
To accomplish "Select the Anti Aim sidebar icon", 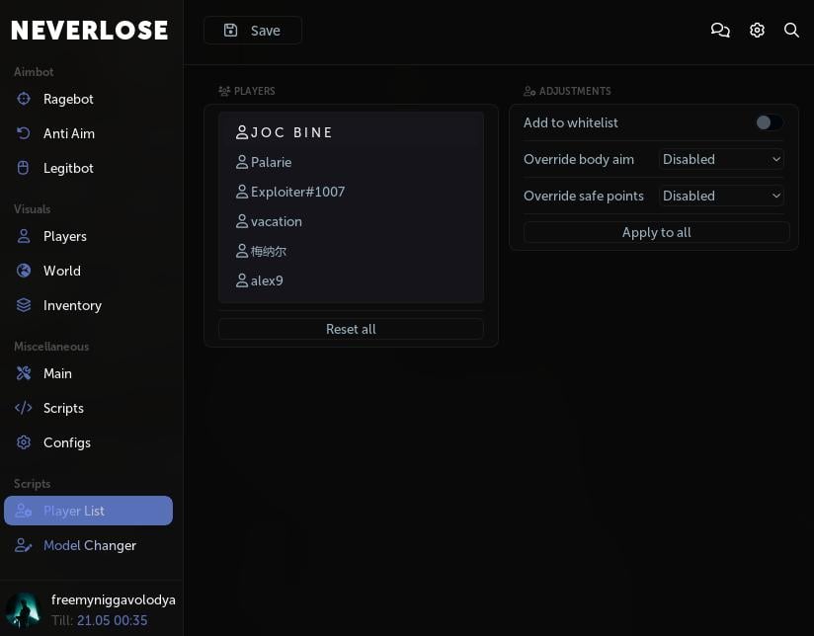I will point(24,133).
